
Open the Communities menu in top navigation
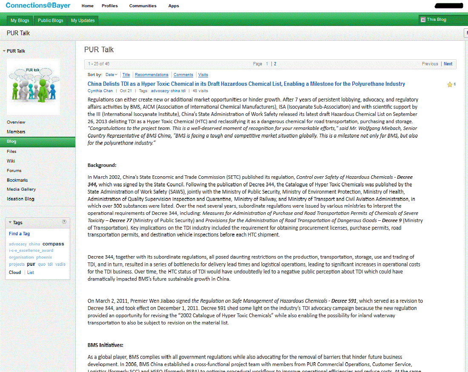tap(143, 6)
